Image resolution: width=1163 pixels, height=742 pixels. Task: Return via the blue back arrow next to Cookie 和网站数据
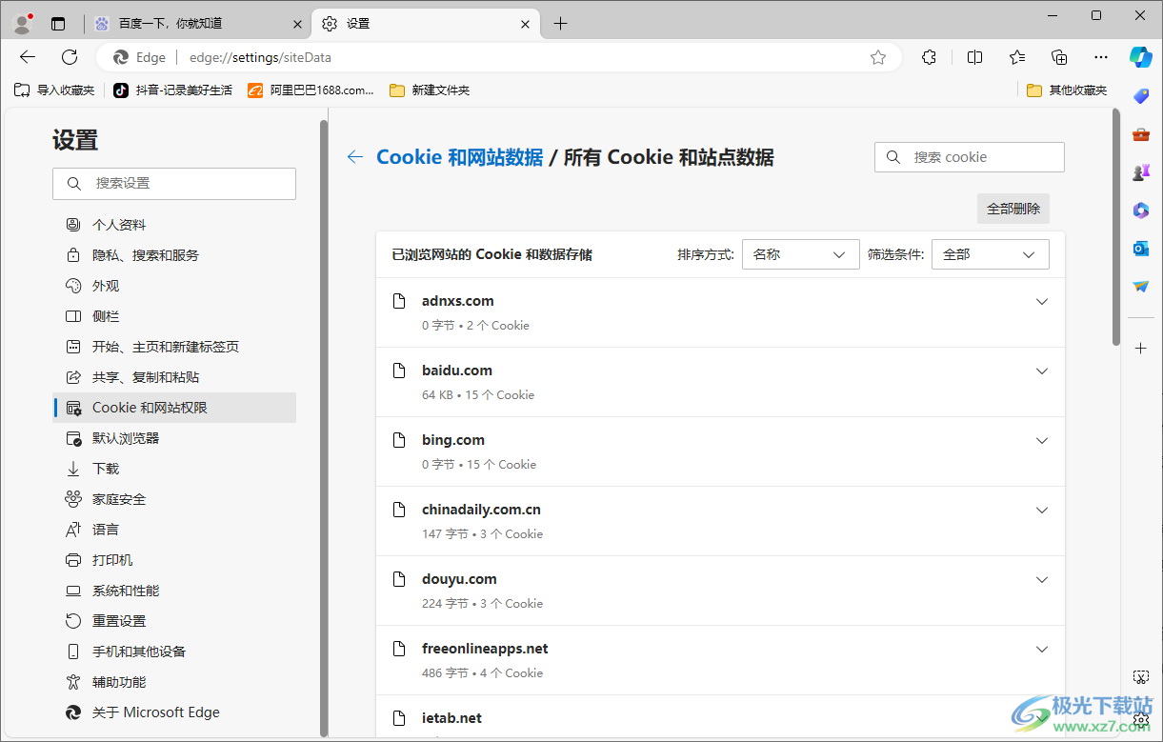tap(355, 157)
